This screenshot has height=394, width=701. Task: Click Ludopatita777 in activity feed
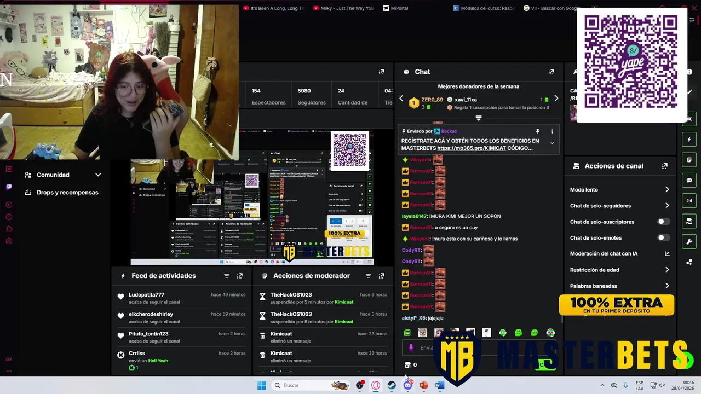pyautogui.click(x=146, y=295)
